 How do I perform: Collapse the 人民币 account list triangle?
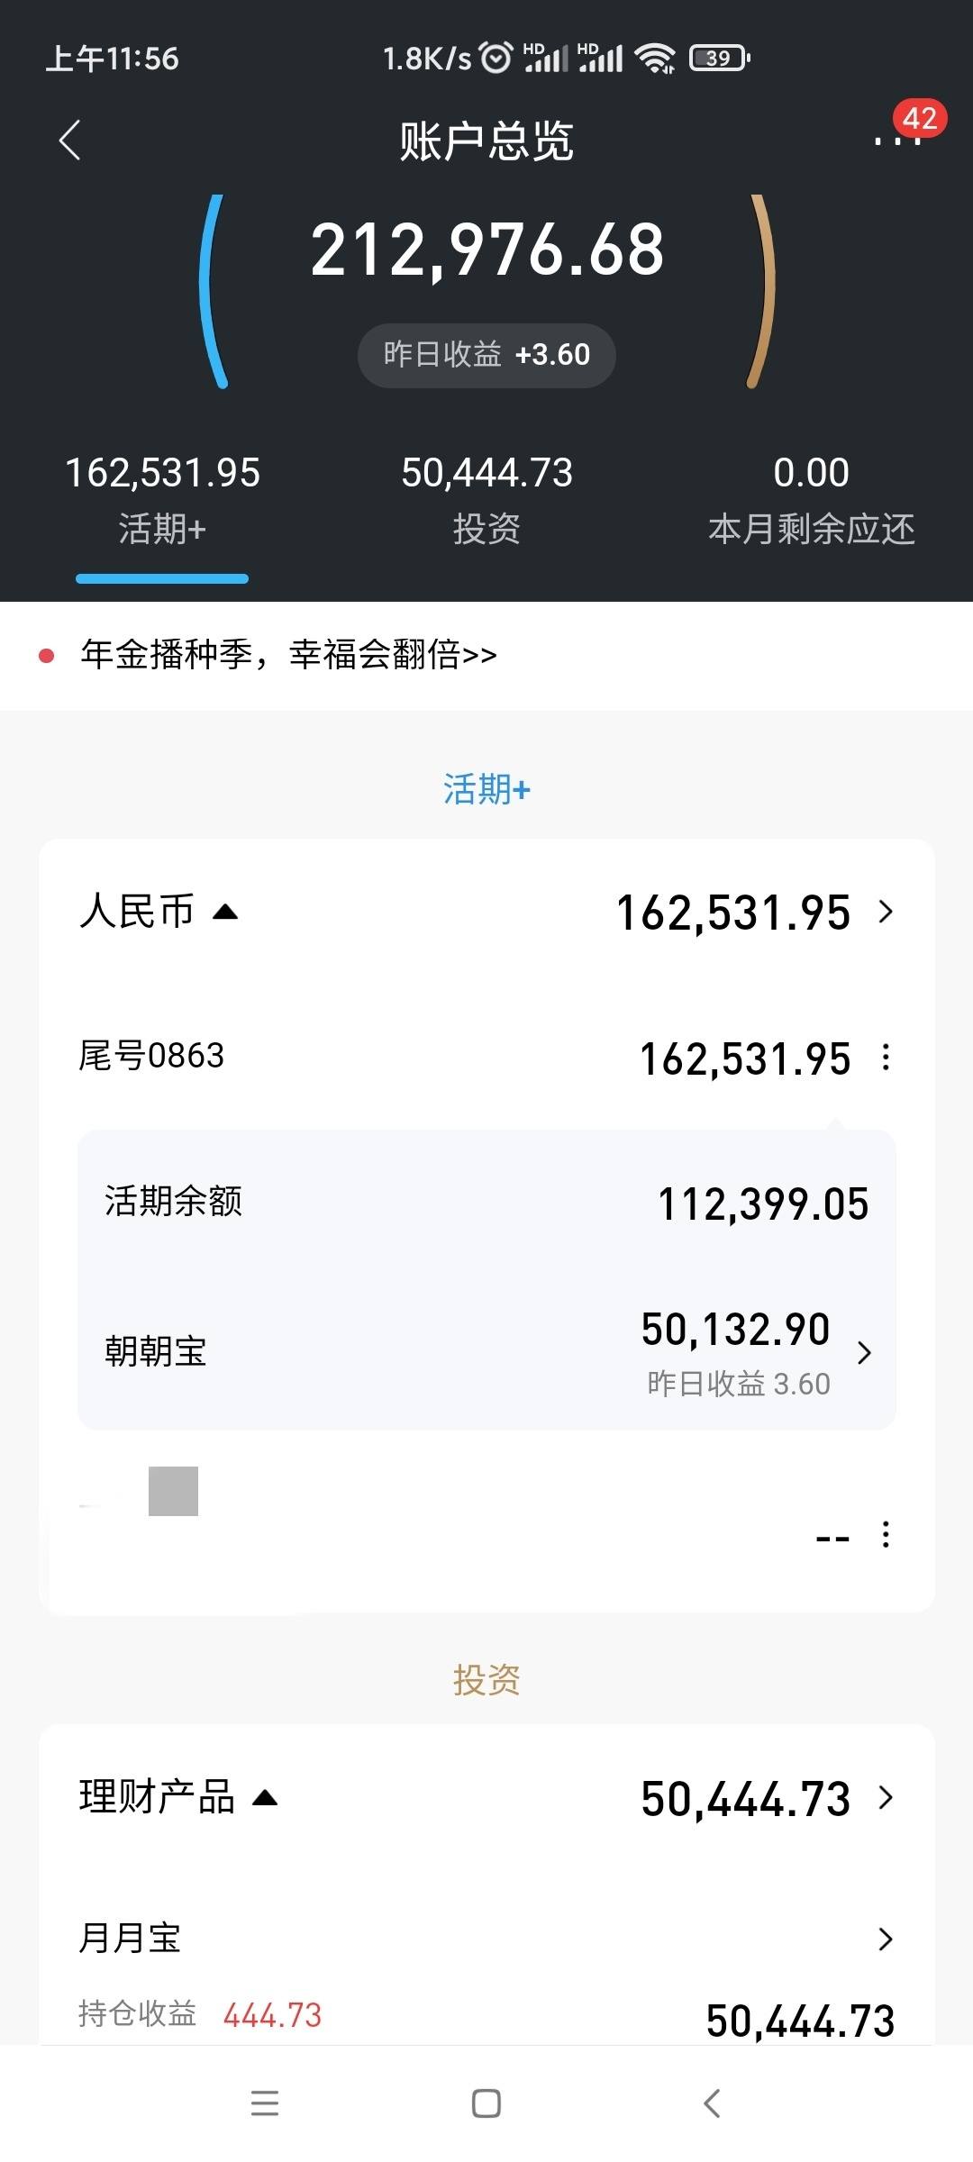tap(225, 912)
